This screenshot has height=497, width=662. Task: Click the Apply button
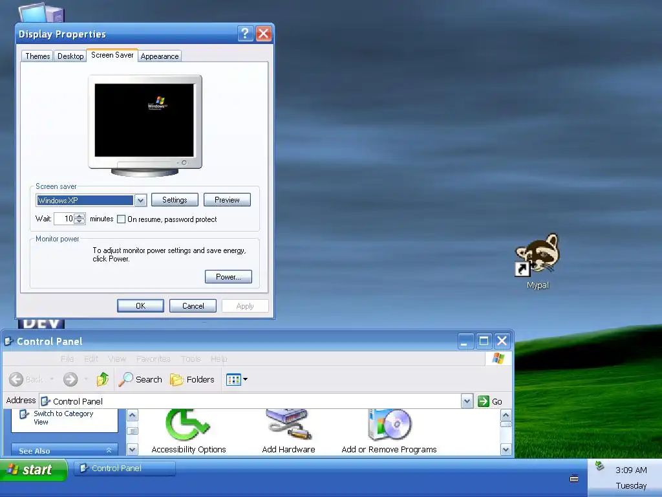pos(245,306)
